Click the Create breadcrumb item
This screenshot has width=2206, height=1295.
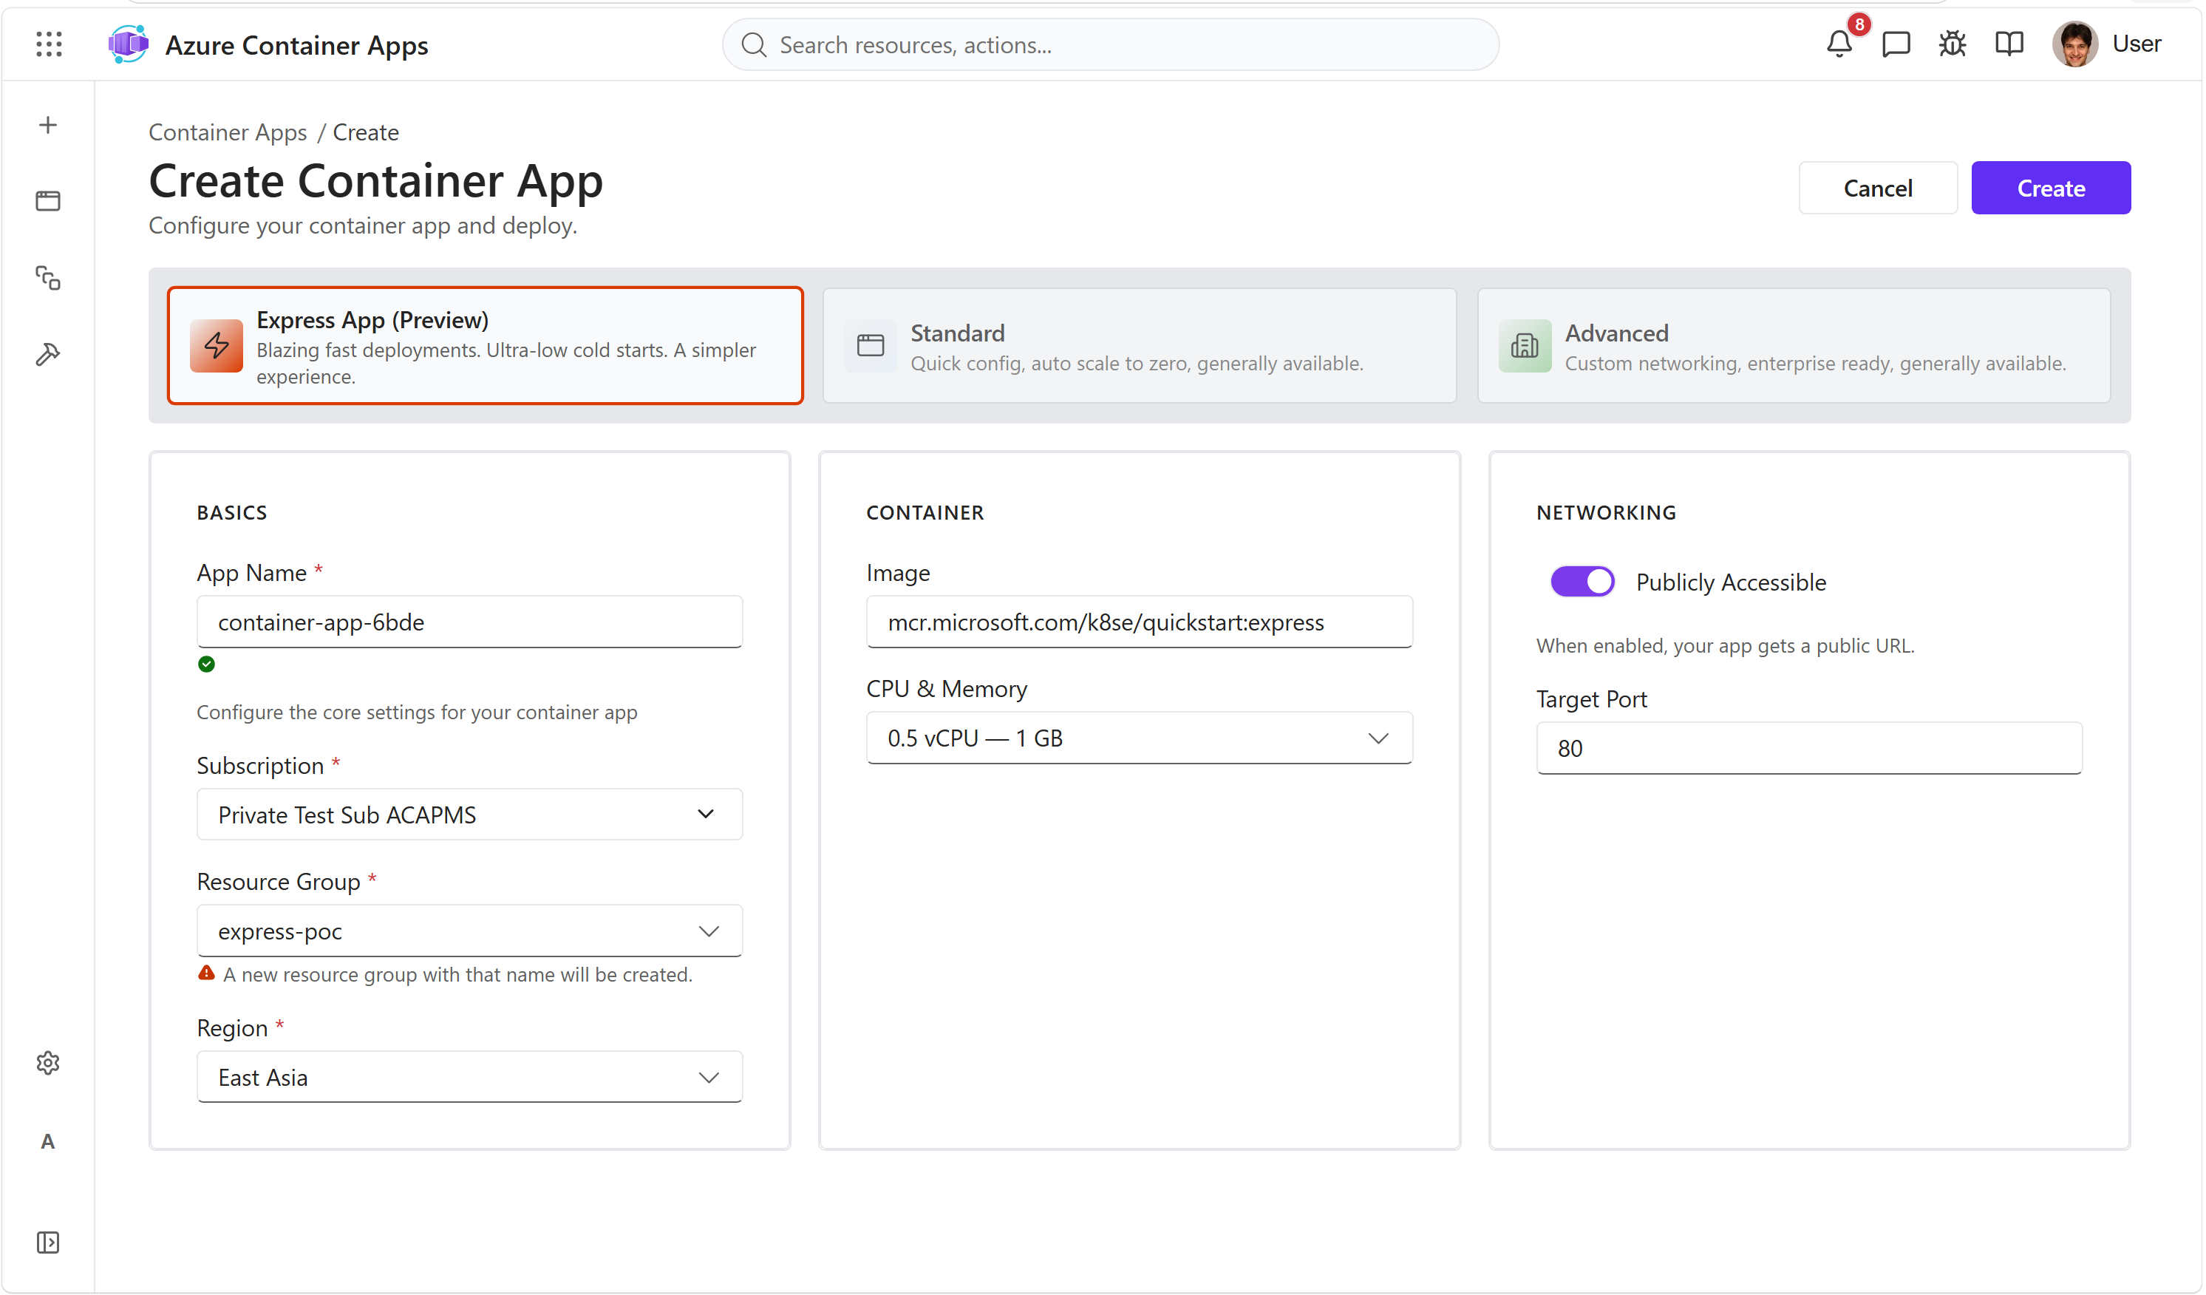pos(366,132)
